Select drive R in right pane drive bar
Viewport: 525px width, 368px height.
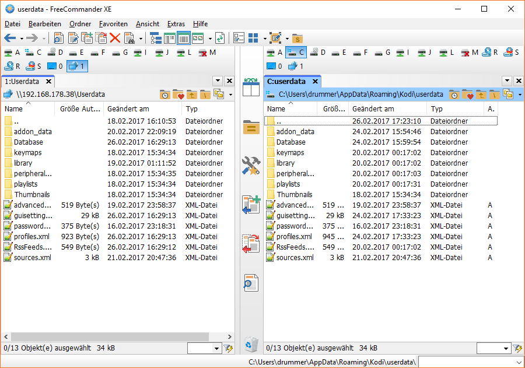point(490,52)
